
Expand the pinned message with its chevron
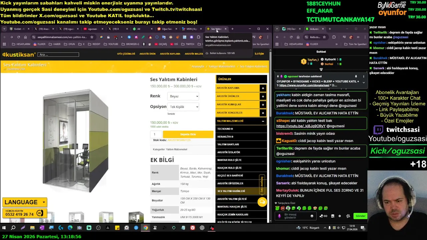coord(364,82)
